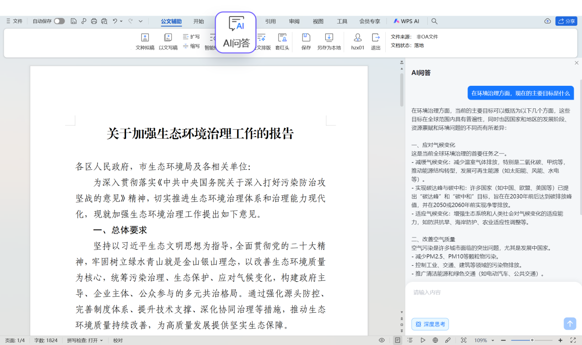The image size is (582, 345).
Task: Click 另存为本地 to save locally
Action: [329, 38]
